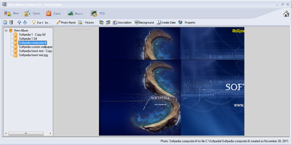
Task: Click the photo preview image
Action: (171, 81)
